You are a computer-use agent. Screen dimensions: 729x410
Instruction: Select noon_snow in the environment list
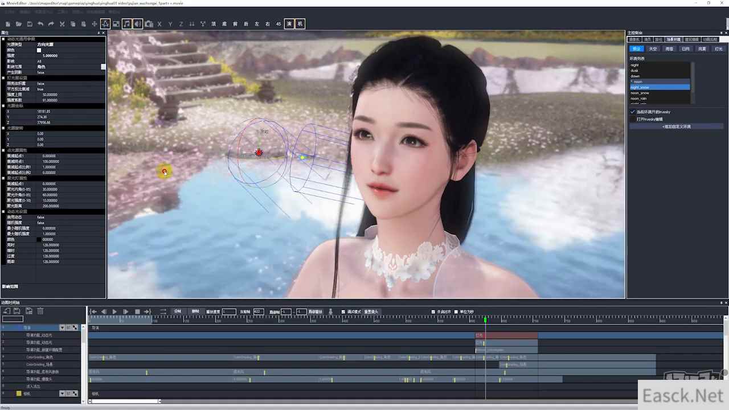pos(640,93)
